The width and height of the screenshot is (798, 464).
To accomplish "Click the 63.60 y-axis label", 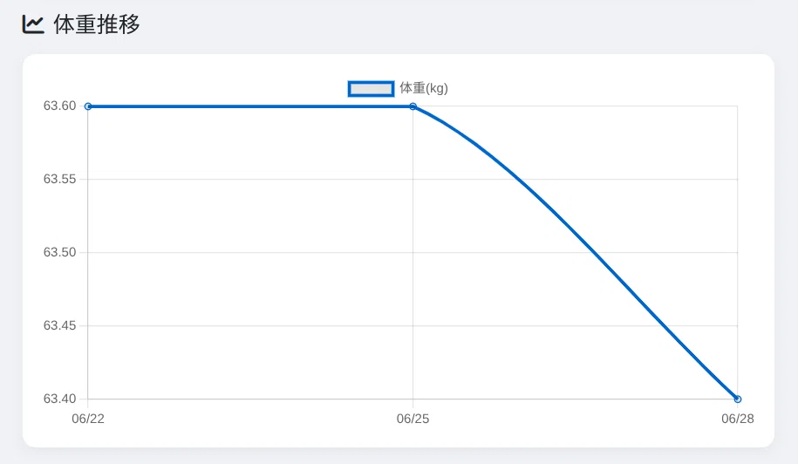I will (x=59, y=106).
